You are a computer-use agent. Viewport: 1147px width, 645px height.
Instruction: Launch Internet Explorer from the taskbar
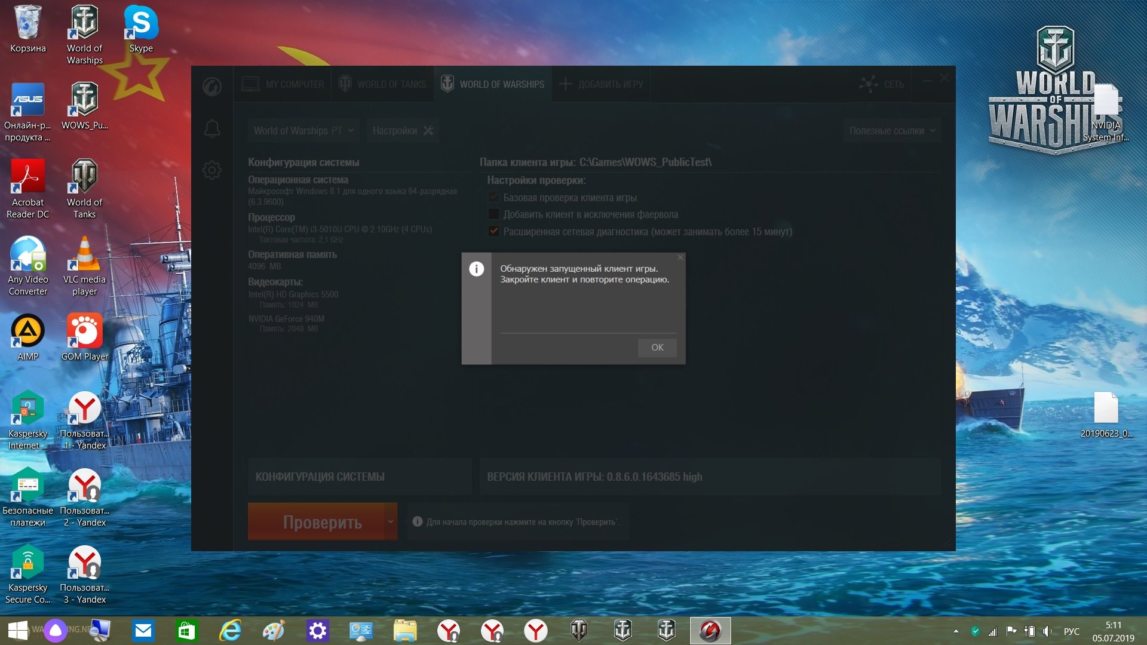pos(231,631)
